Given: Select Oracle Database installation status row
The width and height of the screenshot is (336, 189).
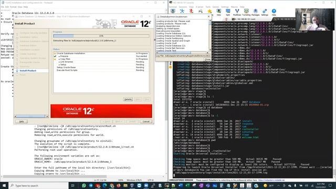Looking at the screenshot, I should click(101, 54).
